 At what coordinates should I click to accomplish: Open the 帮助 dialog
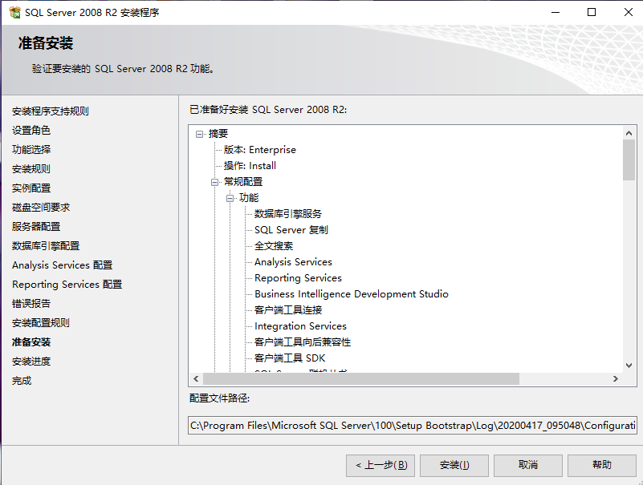pyautogui.click(x=600, y=465)
